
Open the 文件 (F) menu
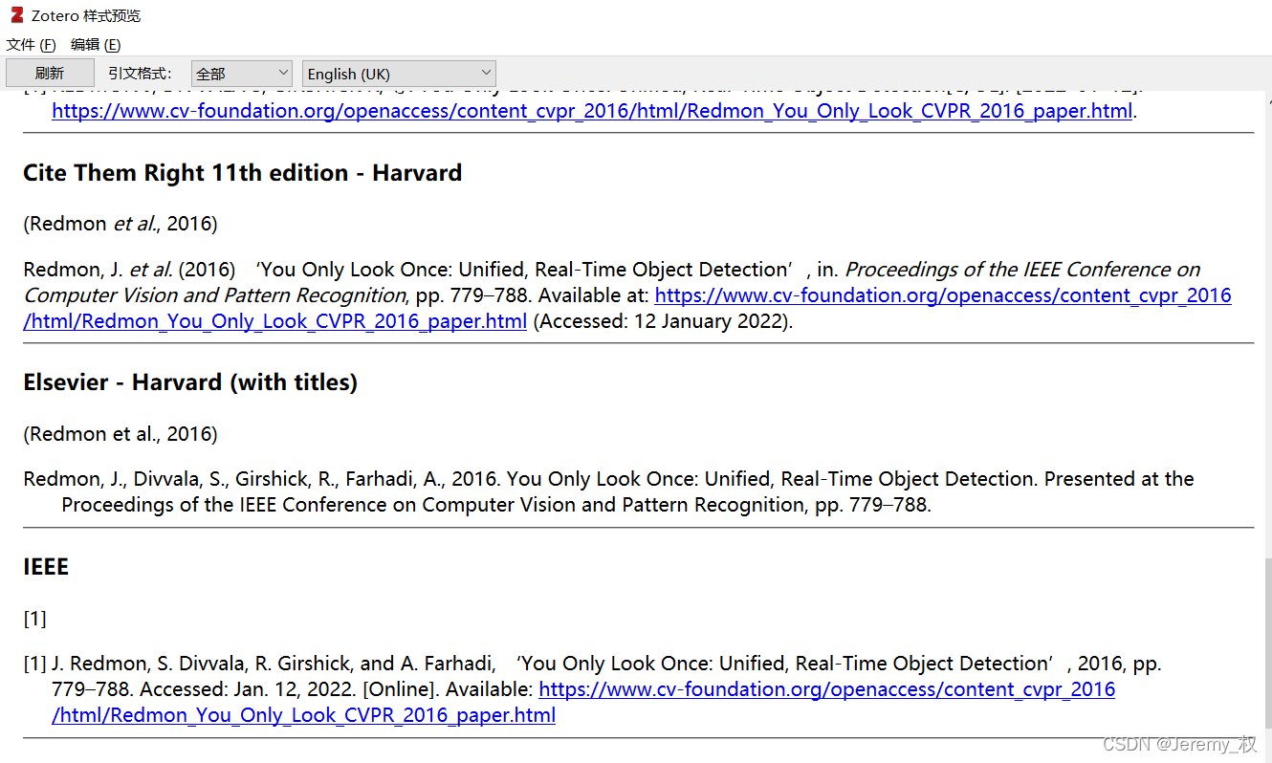[x=31, y=45]
